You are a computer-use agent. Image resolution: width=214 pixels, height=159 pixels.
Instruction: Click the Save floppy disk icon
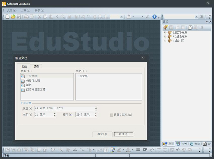click(19, 17)
